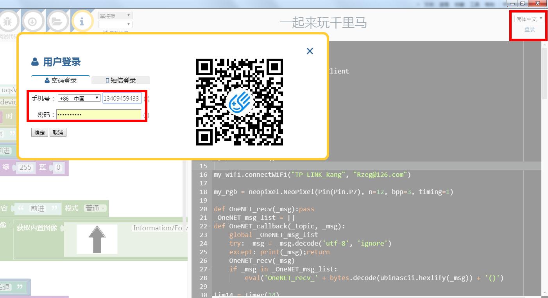Viewport: 548px width, 298px height.
Task: Switch to 密码登录 tab
Action: pos(61,80)
